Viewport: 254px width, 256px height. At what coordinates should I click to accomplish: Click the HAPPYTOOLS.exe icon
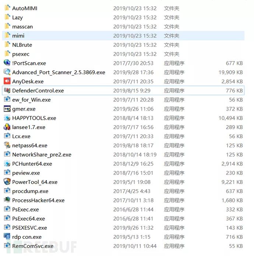(7, 118)
